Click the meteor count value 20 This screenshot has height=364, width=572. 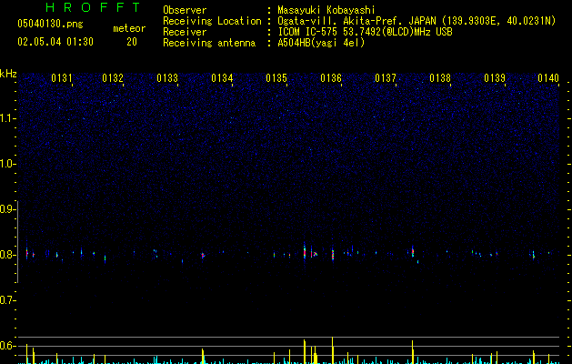pyautogui.click(x=132, y=42)
